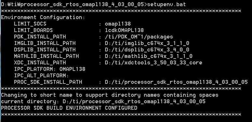The image size is (252, 122).
Task: Click the xdctools_3_50_03_33_core path value
Action: 154,62
